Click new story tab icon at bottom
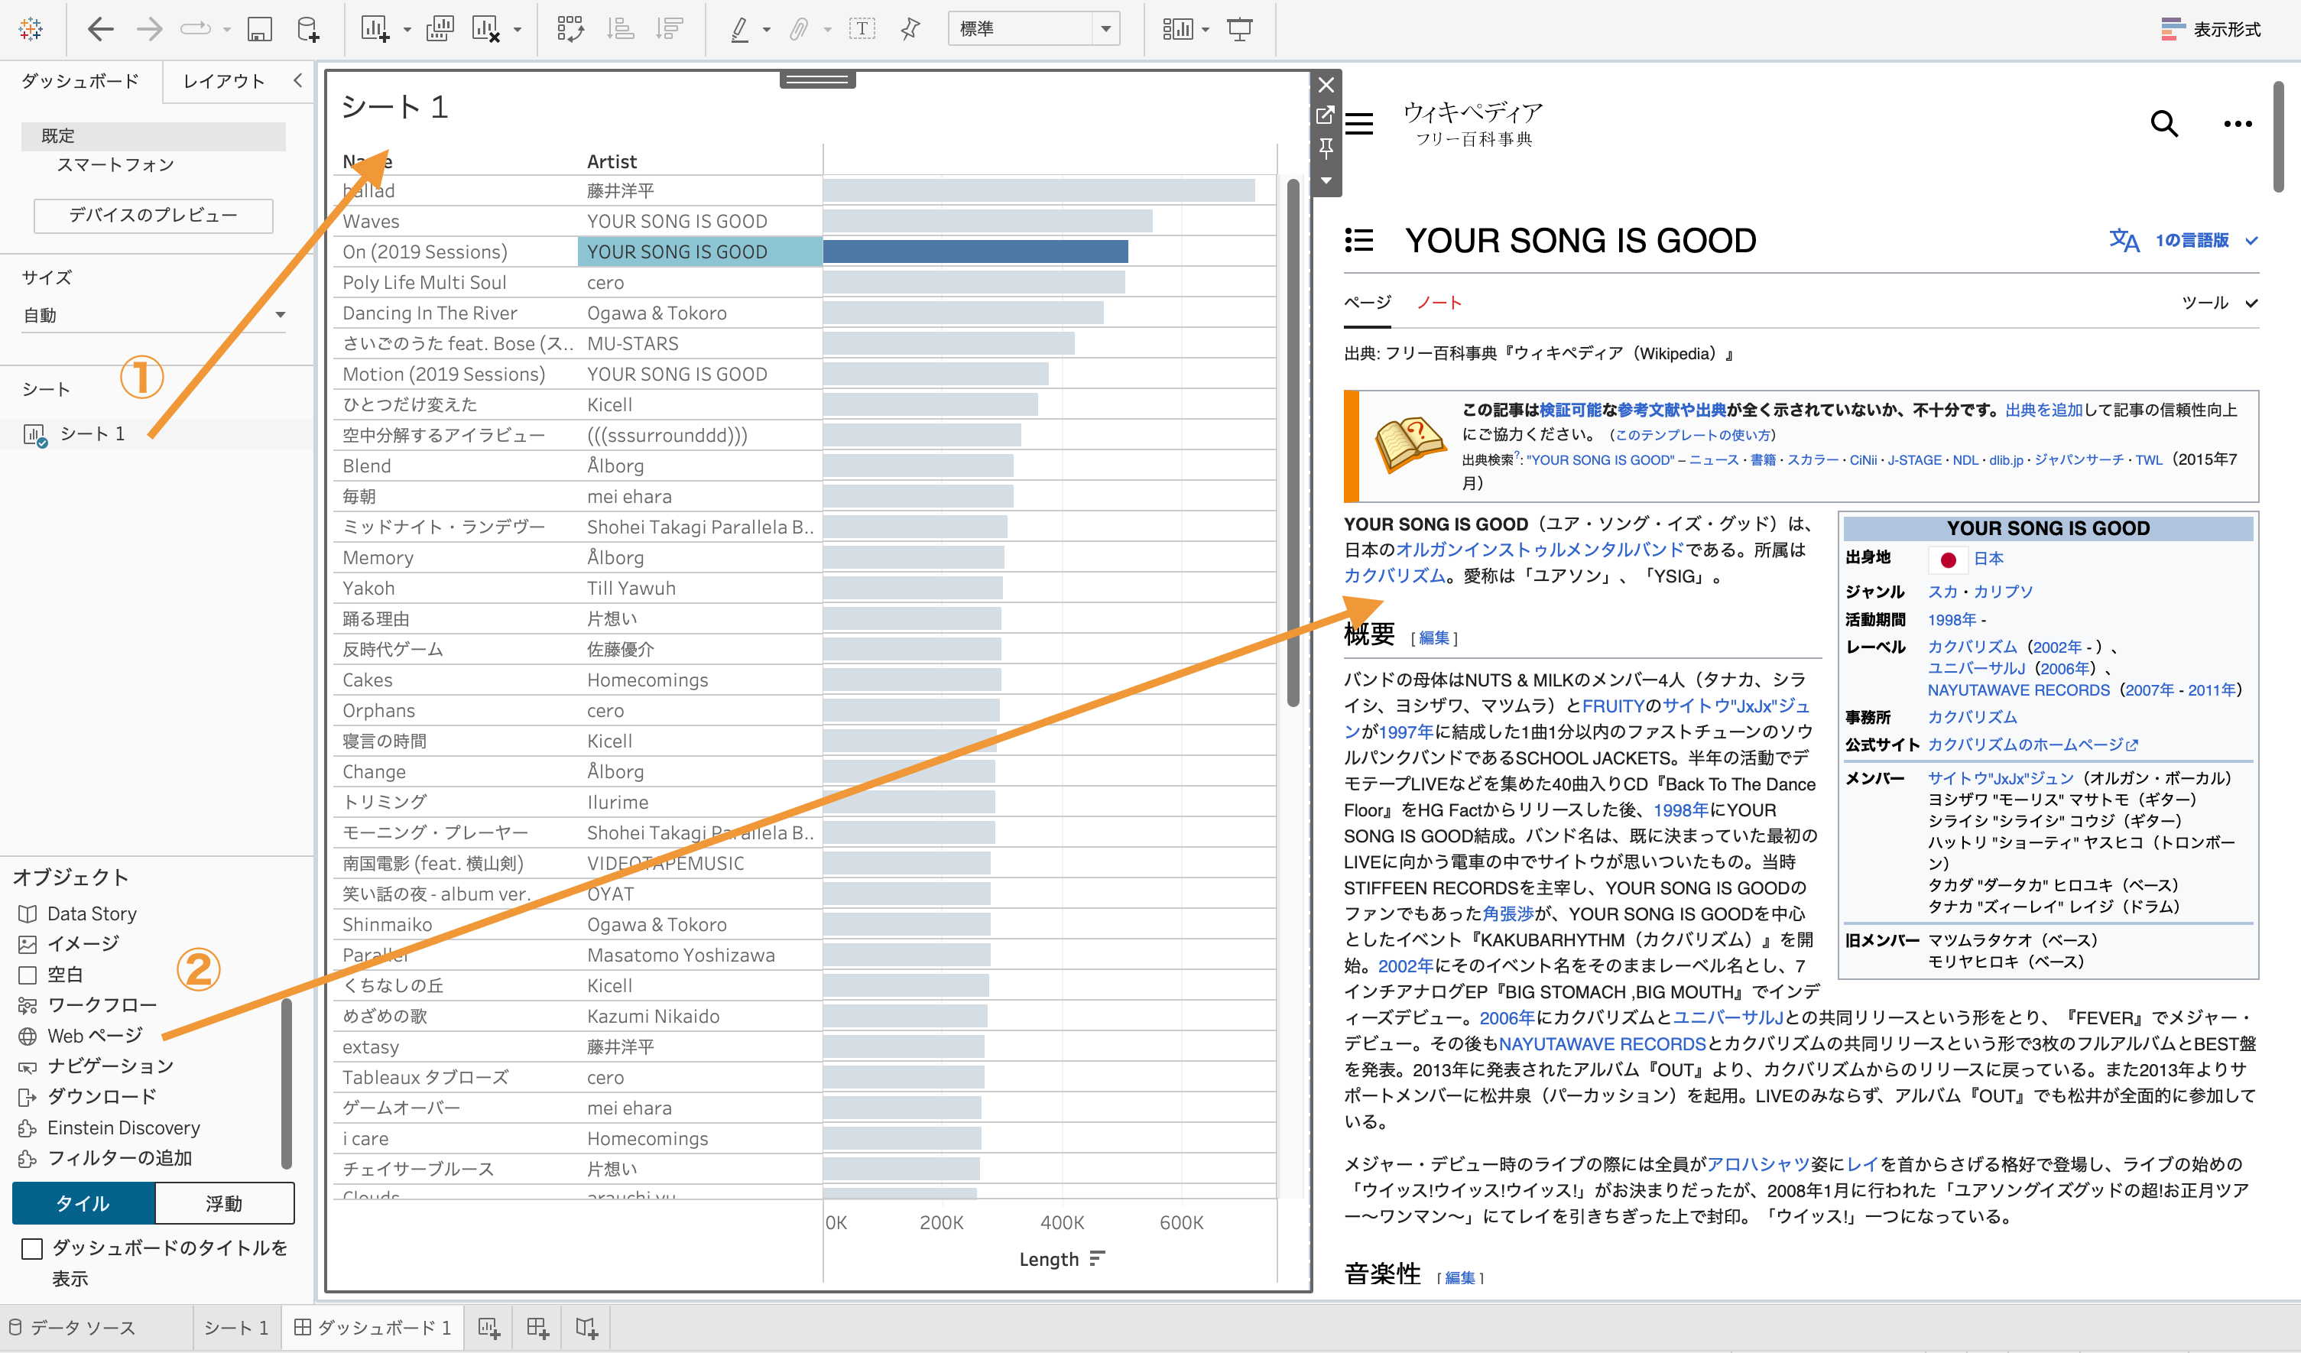The width and height of the screenshot is (2301, 1353). [x=586, y=1328]
